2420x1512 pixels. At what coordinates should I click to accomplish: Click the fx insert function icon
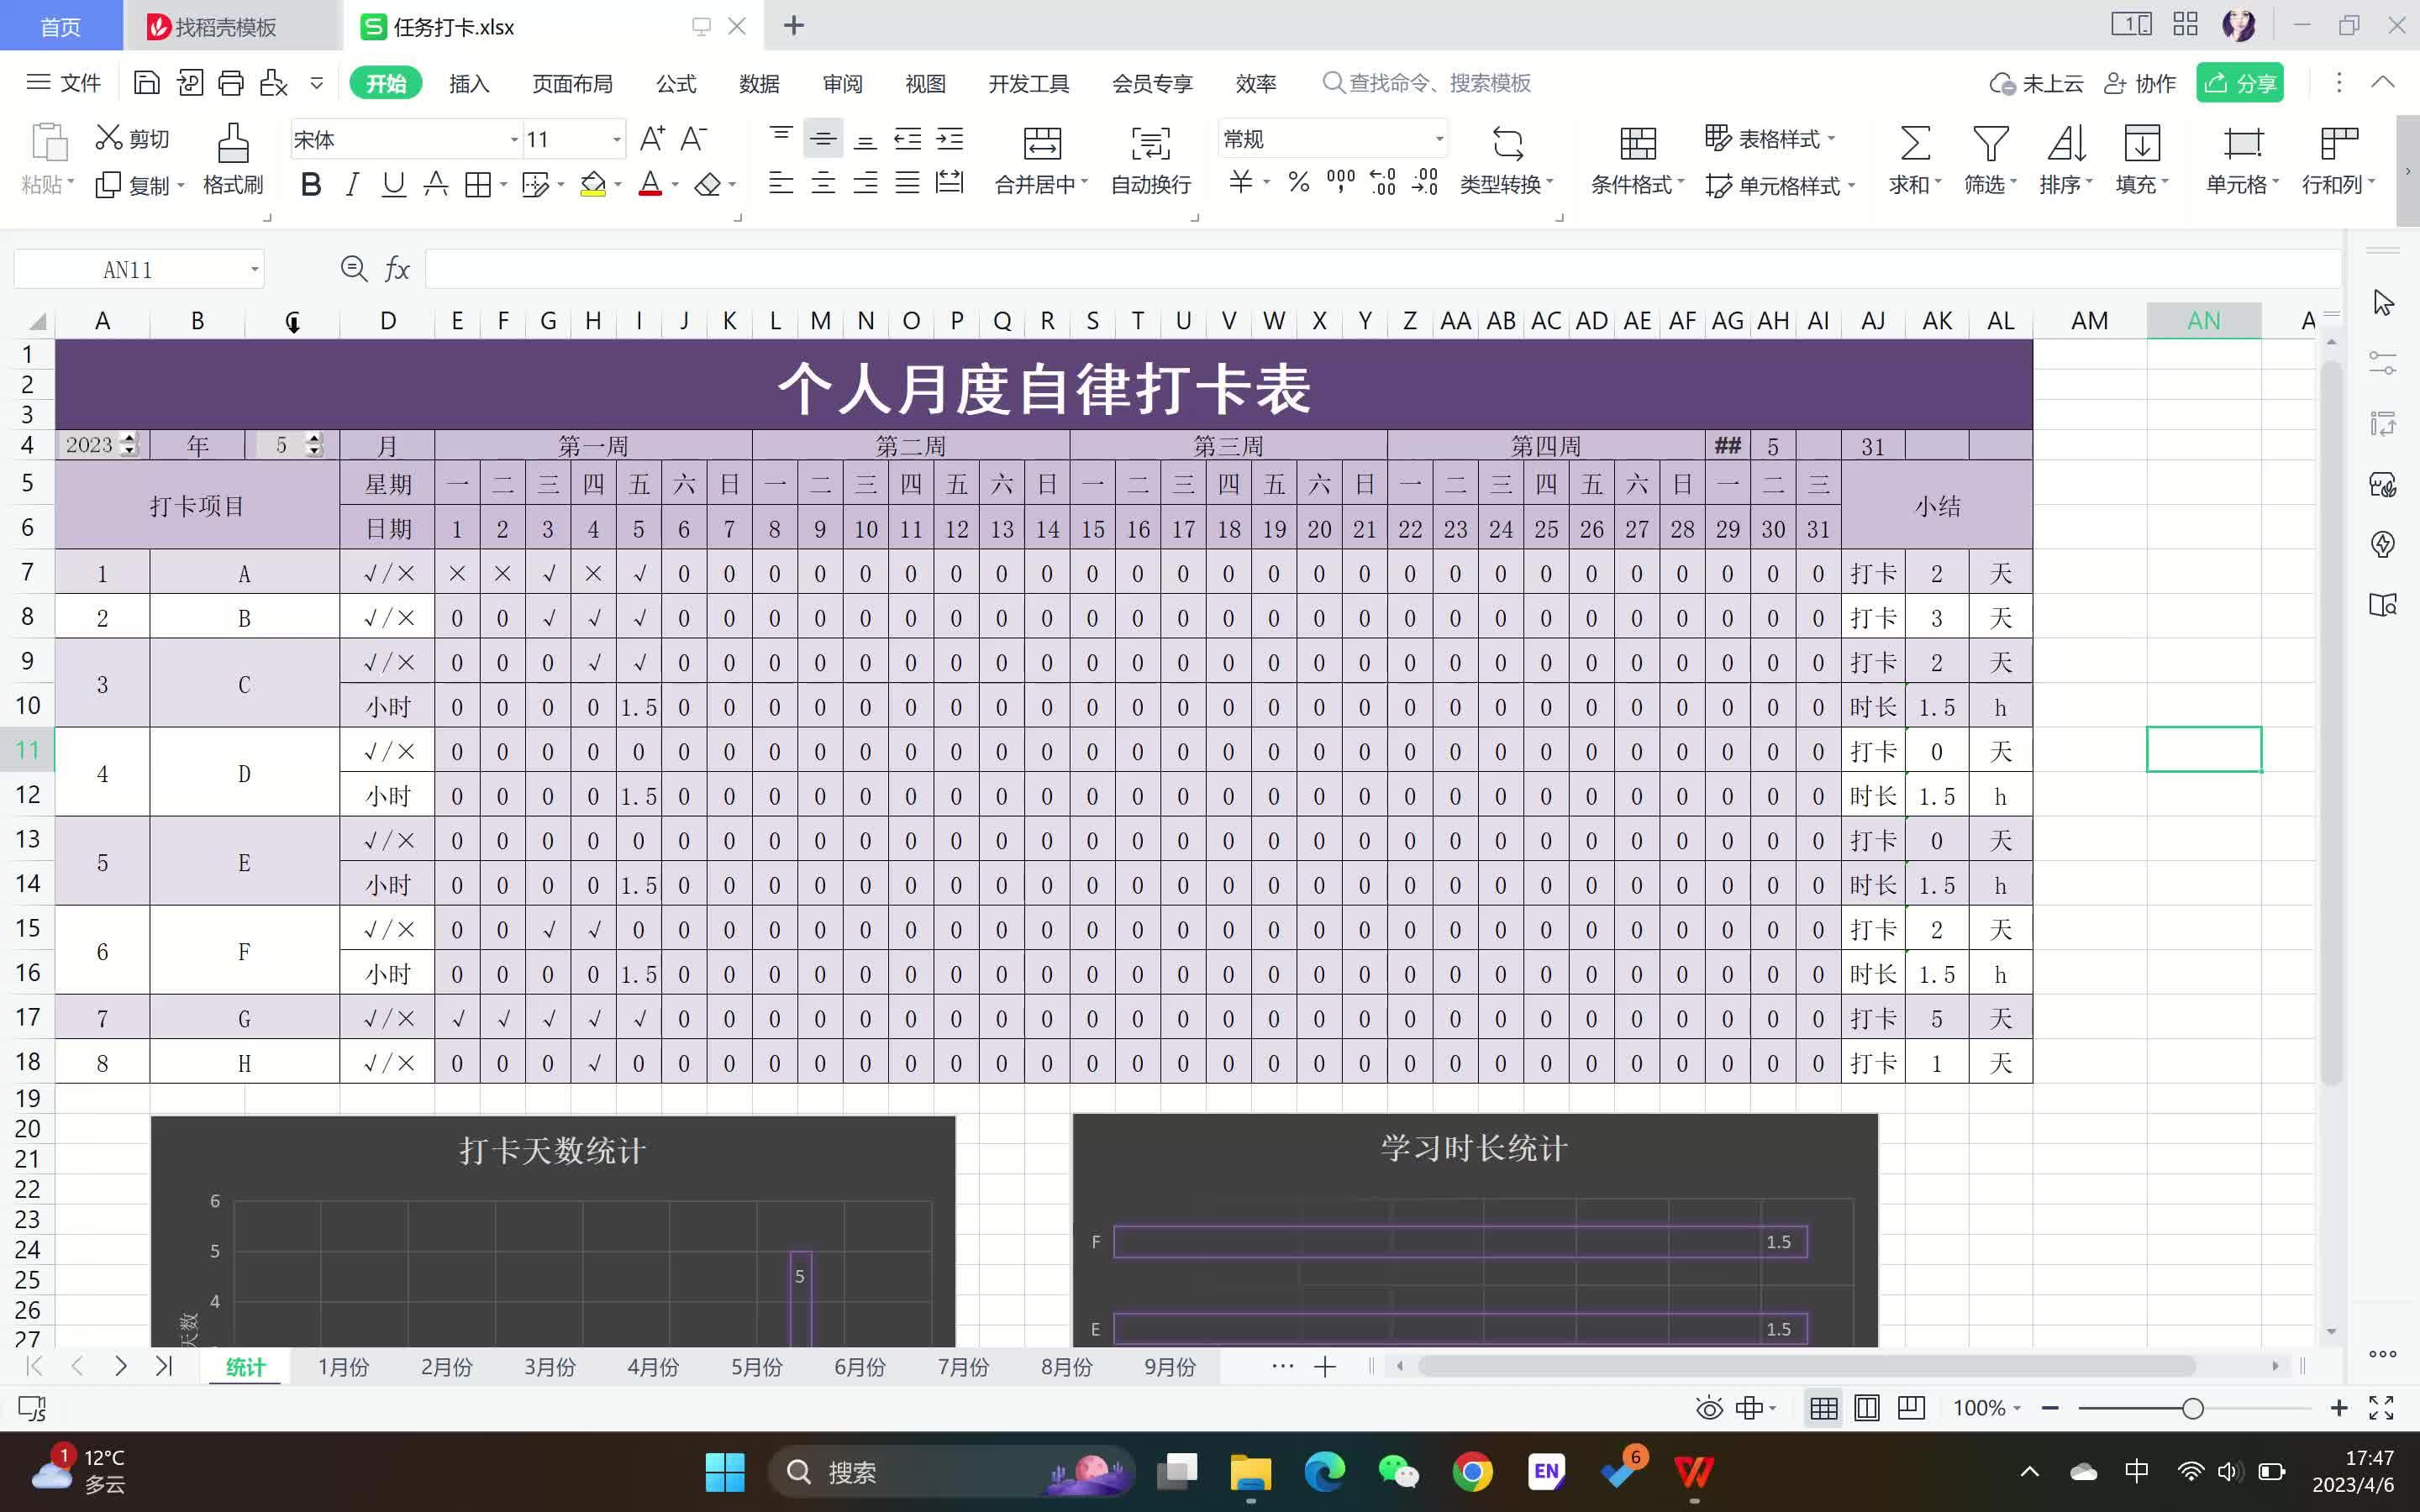click(397, 269)
